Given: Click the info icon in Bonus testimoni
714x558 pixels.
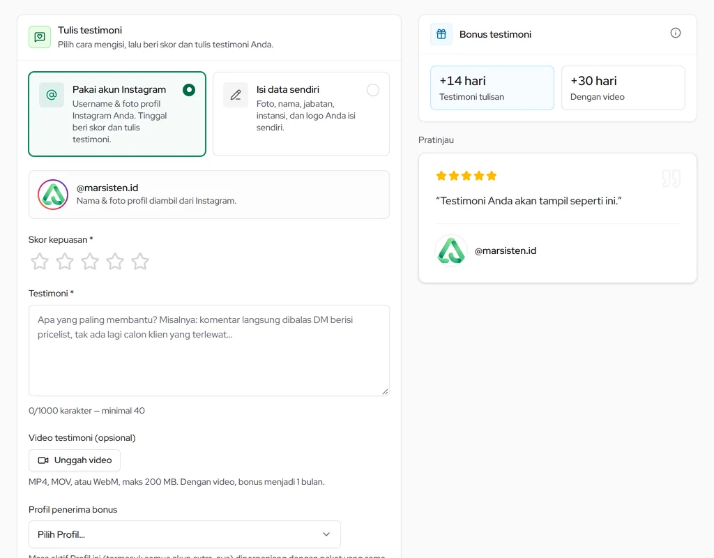Looking at the screenshot, I should 675,33.
